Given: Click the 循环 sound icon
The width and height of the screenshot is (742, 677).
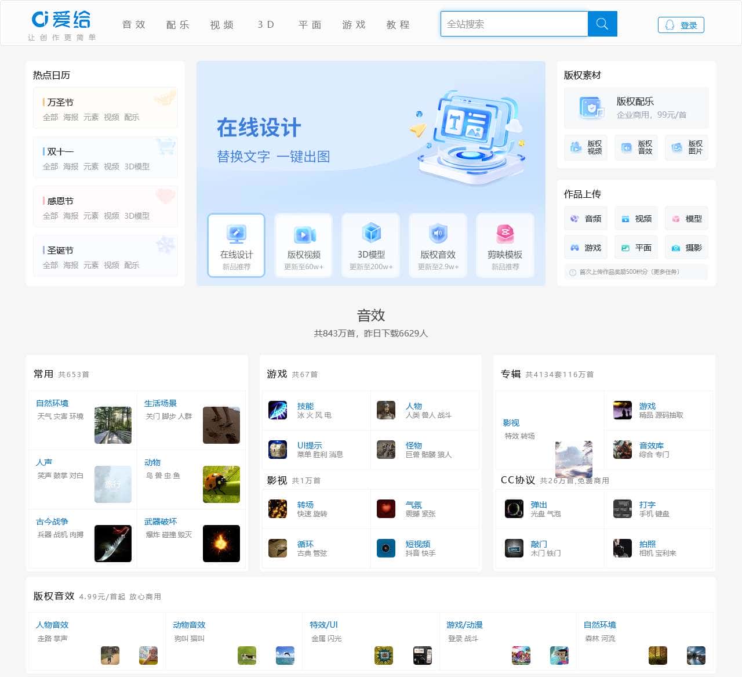Looking at the screenshot, I should pyautogui.click(x=278, y=548).
